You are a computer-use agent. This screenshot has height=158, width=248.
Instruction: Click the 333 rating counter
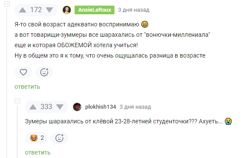coord(46,106)
